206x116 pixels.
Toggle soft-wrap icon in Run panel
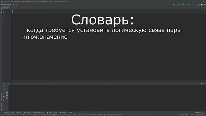tap(7, 92)
